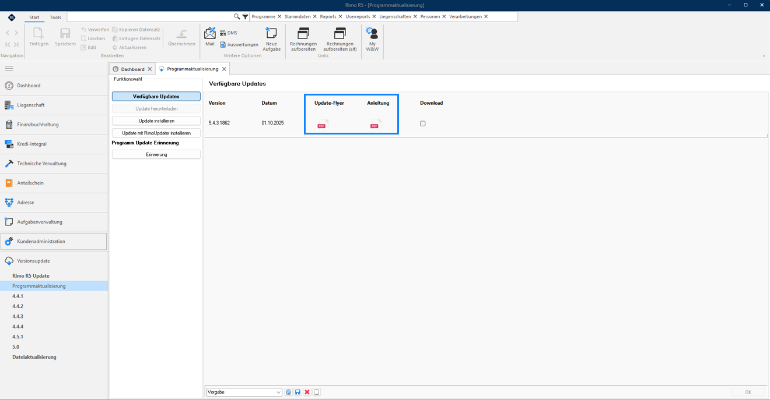Select Programmaktualisierung in sidebar tree
This screenshot has height=400, width=770.
54,286
